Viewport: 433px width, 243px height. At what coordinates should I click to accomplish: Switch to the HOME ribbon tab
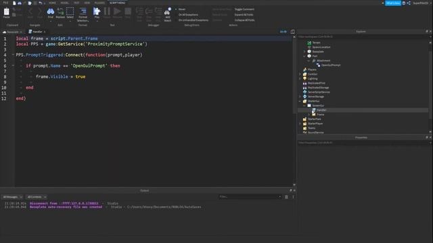[x=52, y=3]
